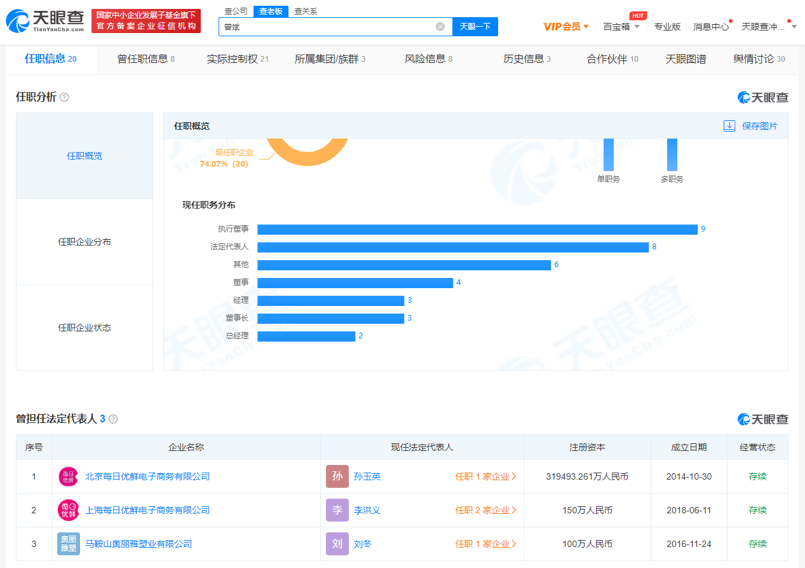The width and height of the screenshot is (805, 568).
Task: Click the 执行董事 bar in the chart
Action: pos(477,229)
